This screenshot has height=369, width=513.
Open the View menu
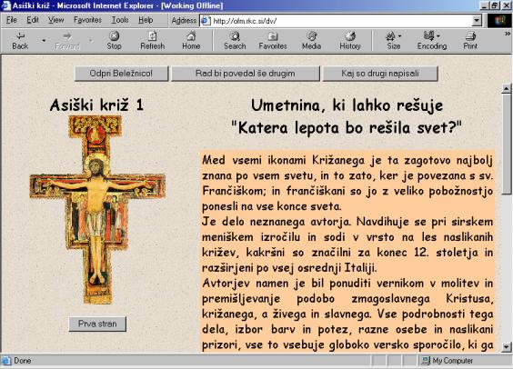(x=56, y=20)
